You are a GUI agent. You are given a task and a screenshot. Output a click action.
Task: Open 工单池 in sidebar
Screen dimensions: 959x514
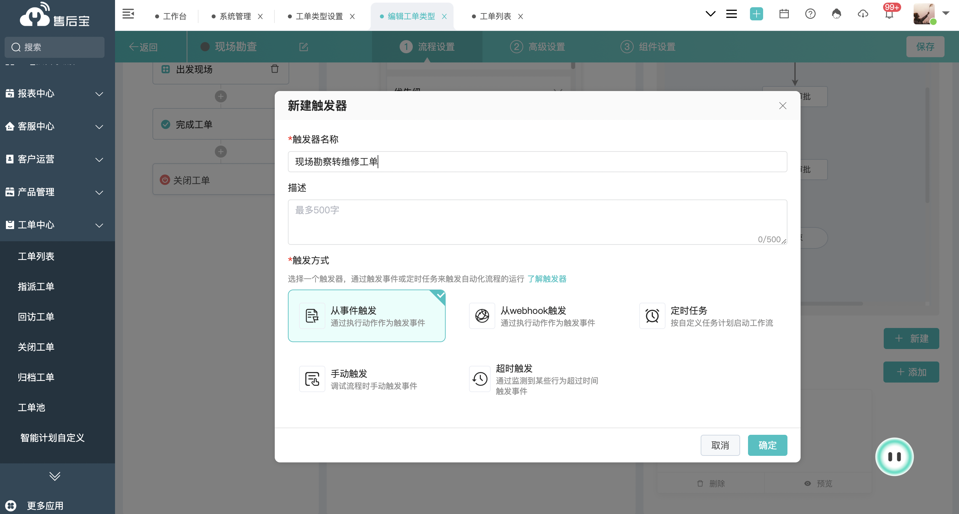pyautogui.click(x=31, y=408)
